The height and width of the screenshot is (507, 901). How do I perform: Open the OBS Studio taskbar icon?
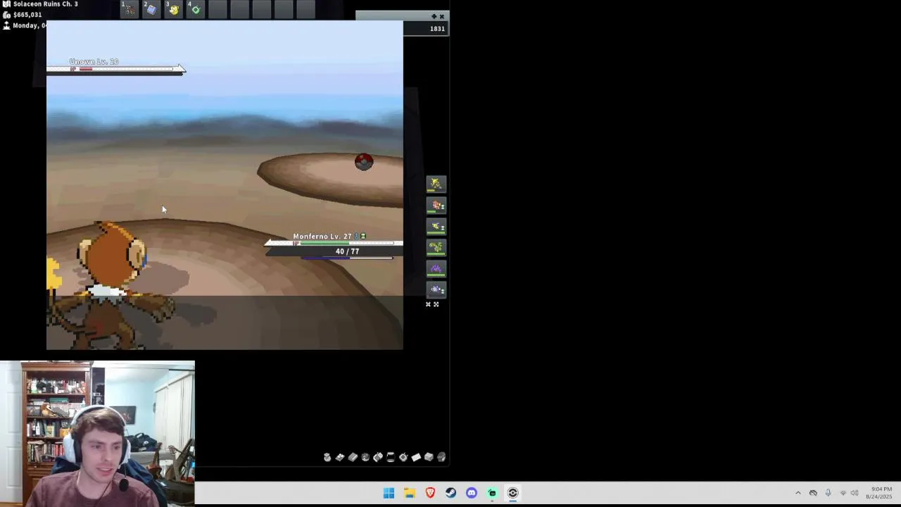[x=512, y=493]
